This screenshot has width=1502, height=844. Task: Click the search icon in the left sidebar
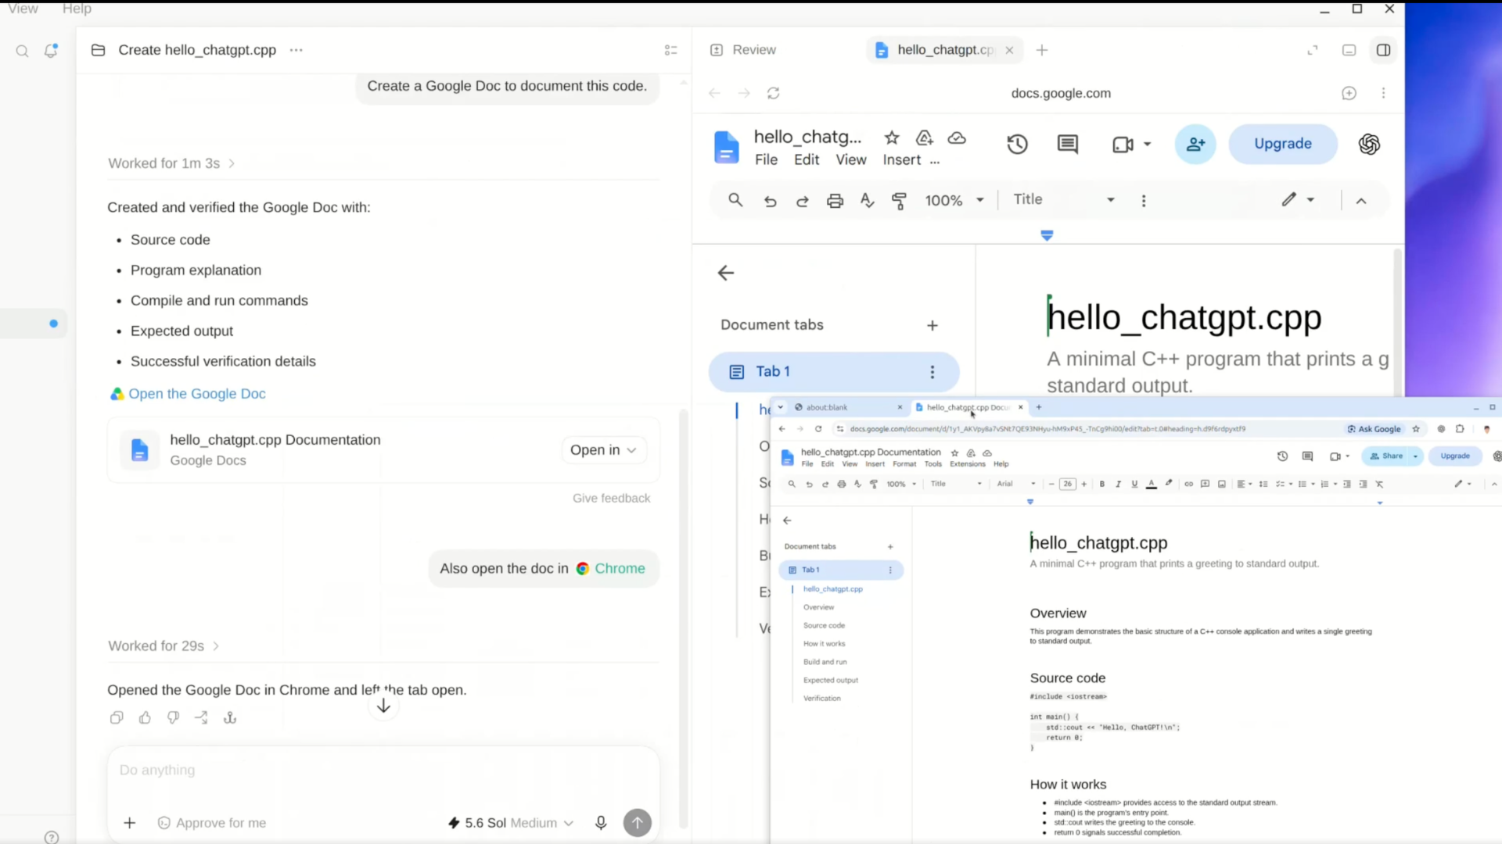point(22,51)
